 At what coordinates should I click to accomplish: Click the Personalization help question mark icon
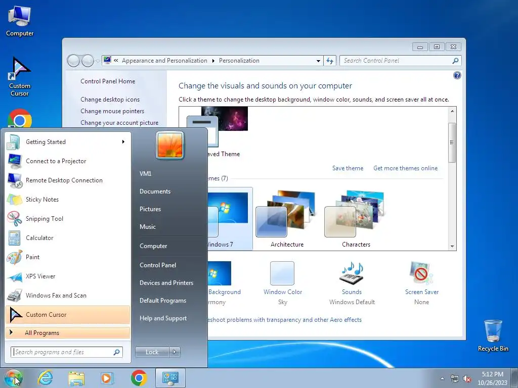point(457,76)
